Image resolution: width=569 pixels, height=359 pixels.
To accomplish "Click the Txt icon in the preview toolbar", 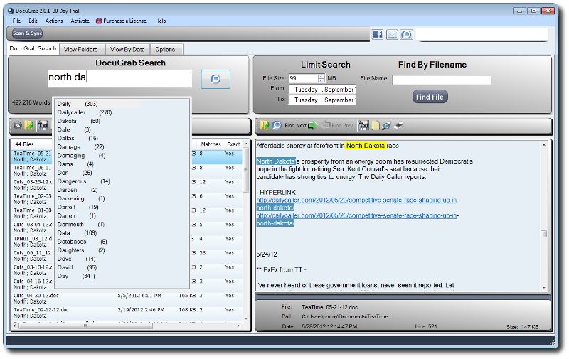I will pyautogui.click(x=363, y=125).
